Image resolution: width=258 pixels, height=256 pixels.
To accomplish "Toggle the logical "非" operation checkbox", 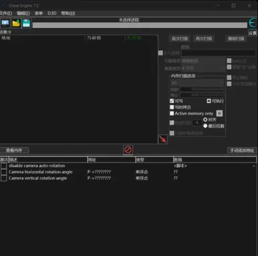I will tap(229, 67).
